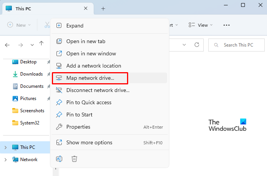Click the Delete trash icon in context menu

(x=74, y=158)
